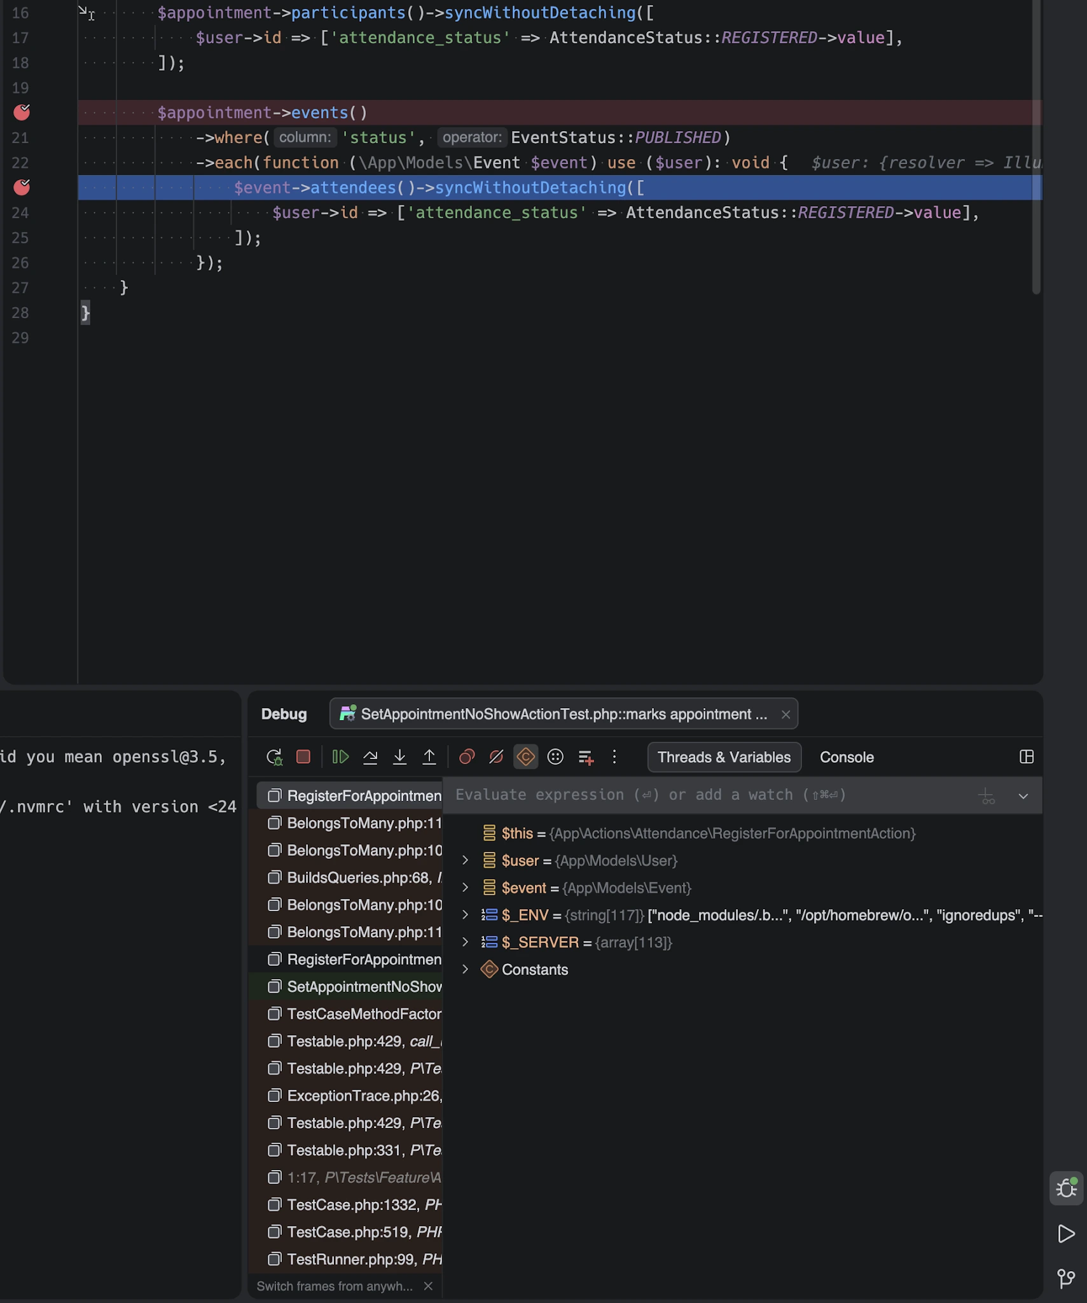Click line number 27 in the gutter
The height and width of the screenshot is (1303, 1087).
point(20,288)
